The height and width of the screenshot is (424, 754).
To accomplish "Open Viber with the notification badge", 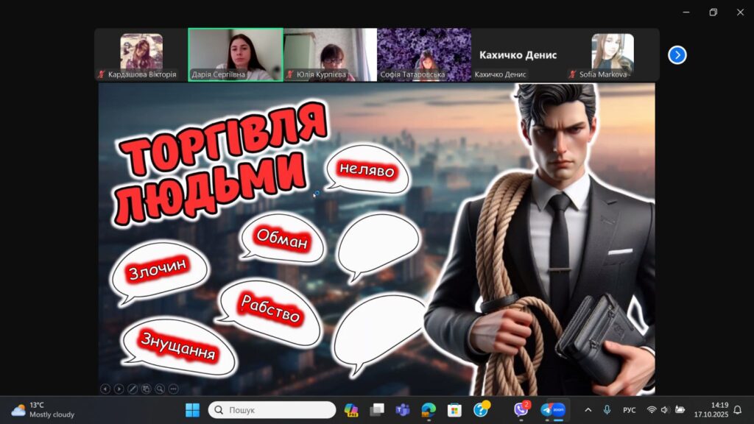I will [522, 410].
